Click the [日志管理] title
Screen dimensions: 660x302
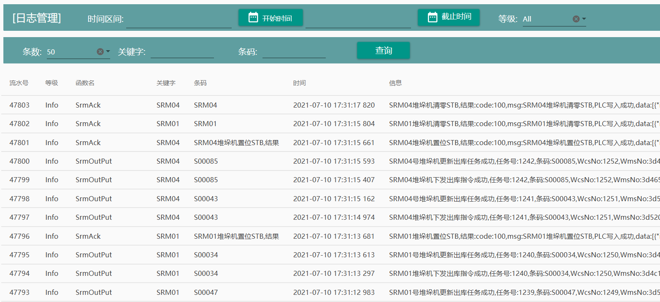37,18
